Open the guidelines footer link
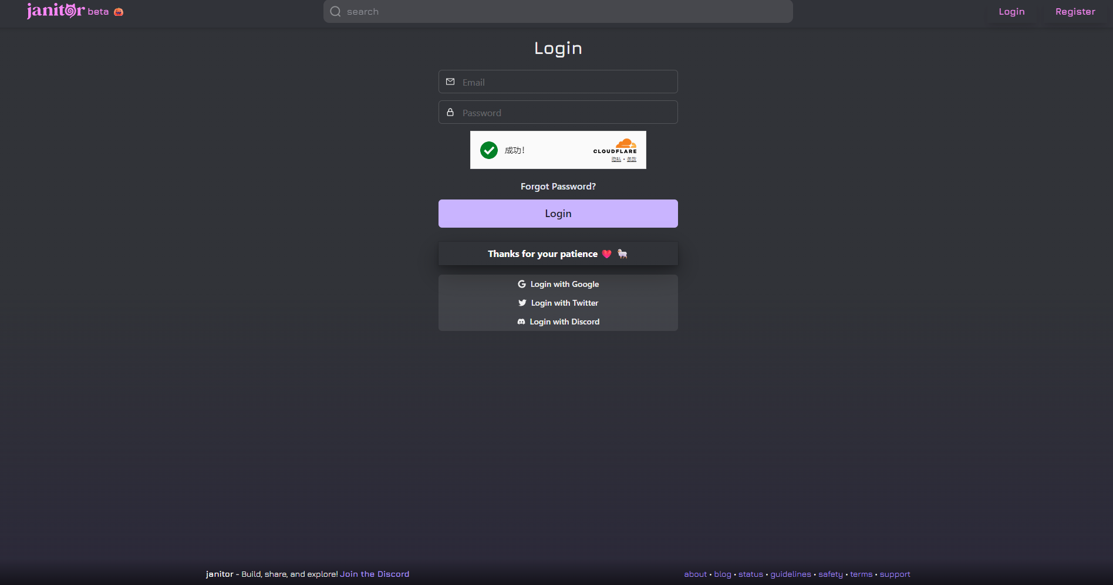 [x=791, y=574]
